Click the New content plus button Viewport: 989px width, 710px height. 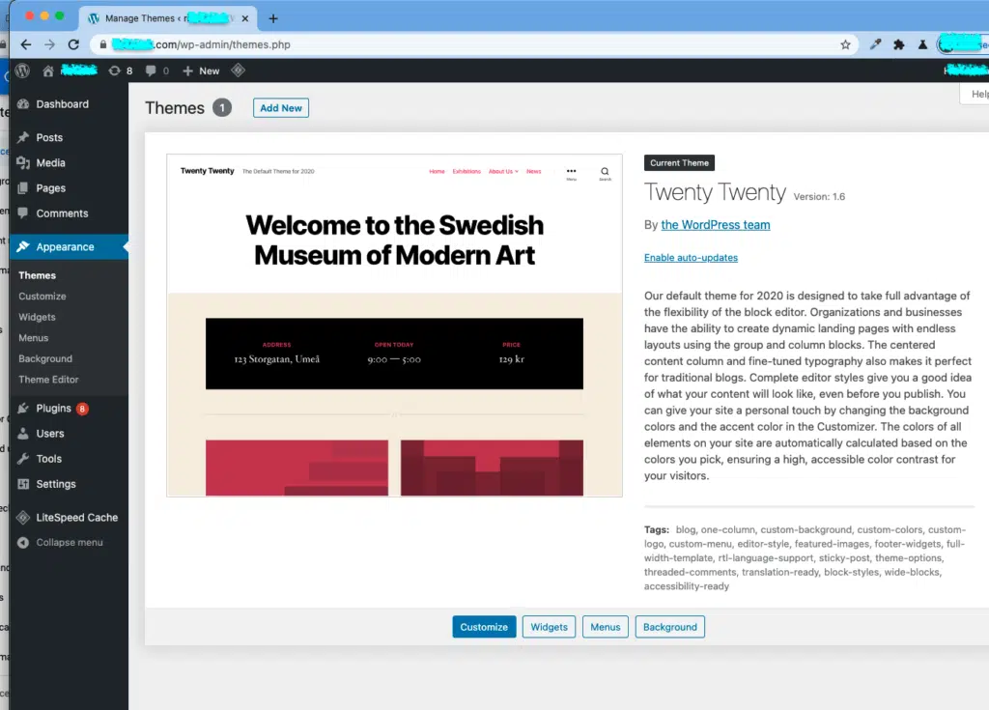[x=201, y=71]
